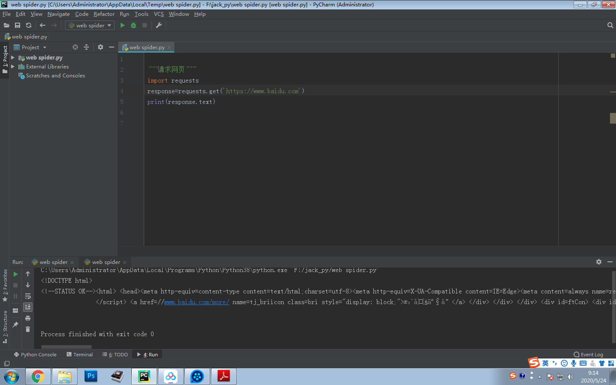Image resolution: width=616 pixels, height=385 pixels.
Task: Rerun program in Run panel
Action: pos(16,274)
